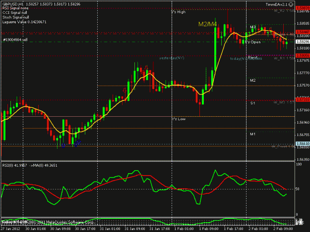Select the red sell arrow beside the 1.57570 line
Screen dimensions: 310x232
click(x=124, y=91)
